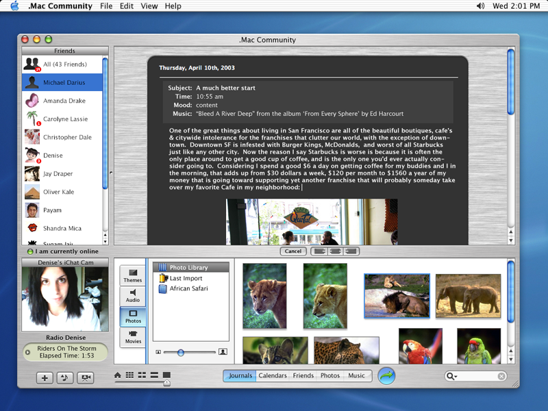Click the volume icon in menu bar
Screen dimensions: 548x411
481,6
